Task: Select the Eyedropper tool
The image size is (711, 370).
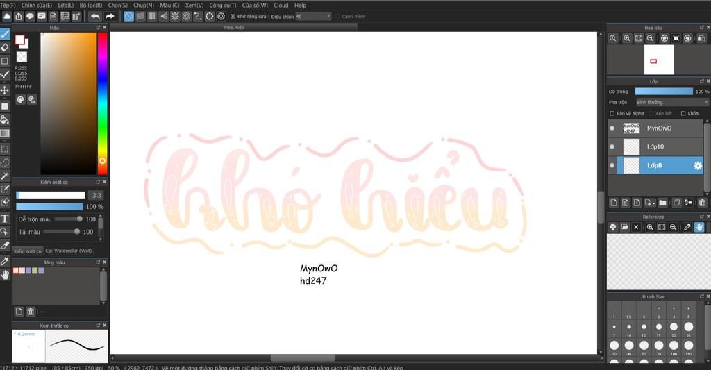Action: [x=5, y=261]
